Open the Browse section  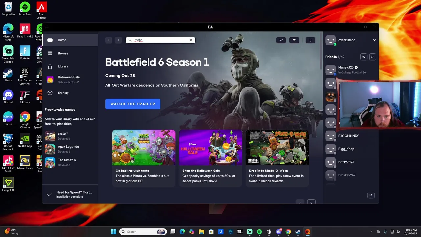coord(70,53)
